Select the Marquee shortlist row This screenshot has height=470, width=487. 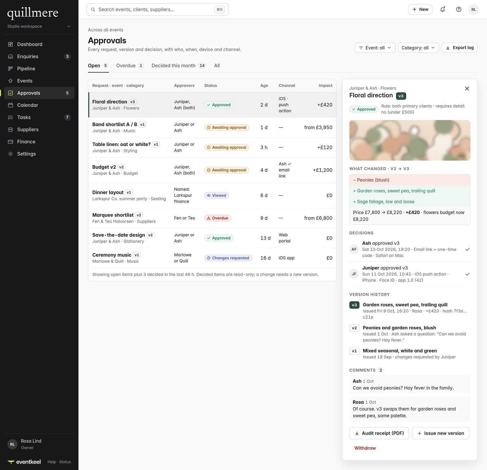(x=212, y=218)
